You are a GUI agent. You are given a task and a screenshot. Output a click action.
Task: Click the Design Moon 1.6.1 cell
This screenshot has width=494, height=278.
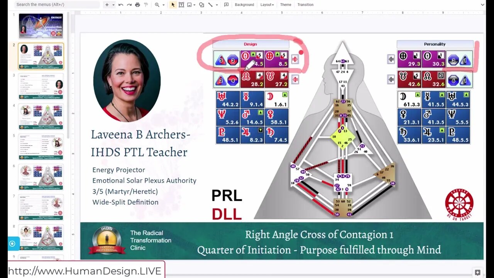(x=276, y=100)
